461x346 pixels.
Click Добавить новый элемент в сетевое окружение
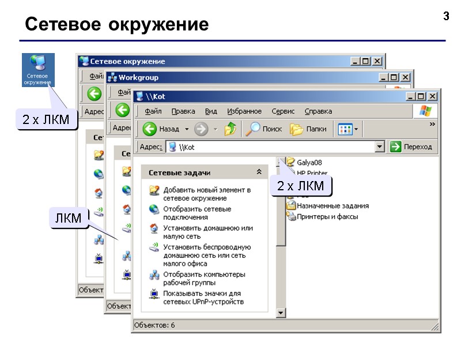(207, 194)
